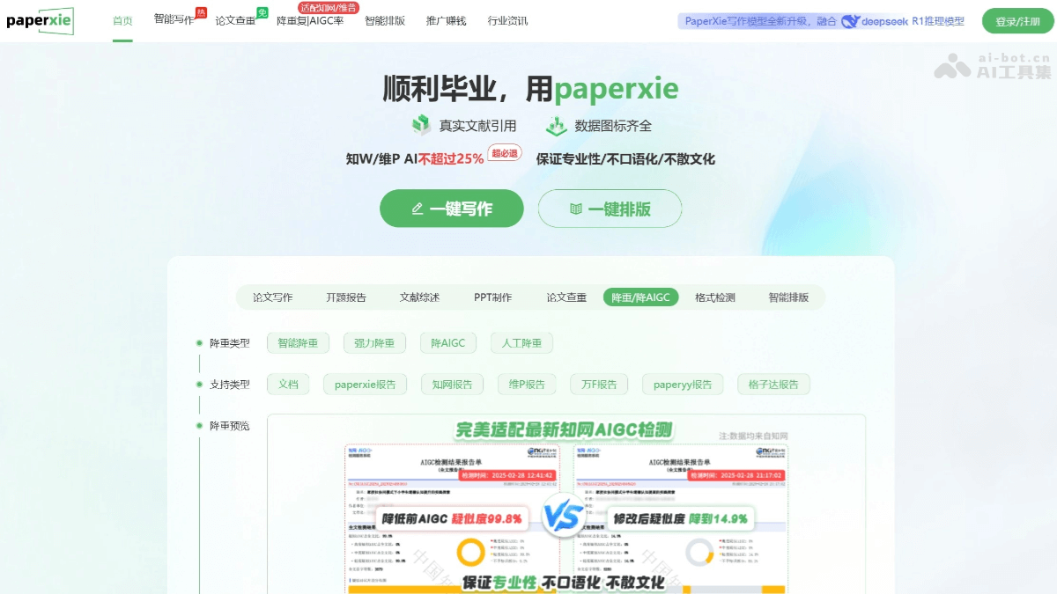
Task: Click the chart icon beside 数据图标齐全
Action: (x=557, y=126)
